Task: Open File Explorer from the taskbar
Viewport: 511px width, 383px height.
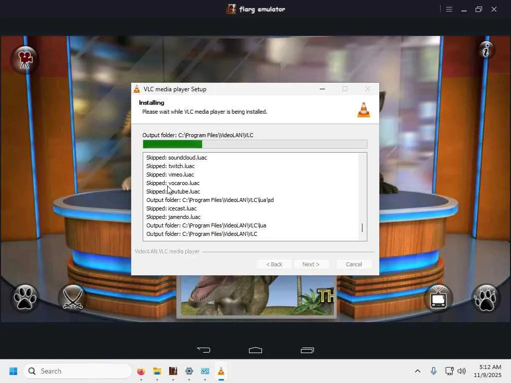Action: [157, 371]
